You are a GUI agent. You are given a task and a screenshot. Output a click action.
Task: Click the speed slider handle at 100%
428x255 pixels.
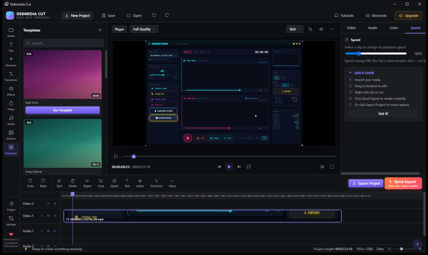[358, 53]
